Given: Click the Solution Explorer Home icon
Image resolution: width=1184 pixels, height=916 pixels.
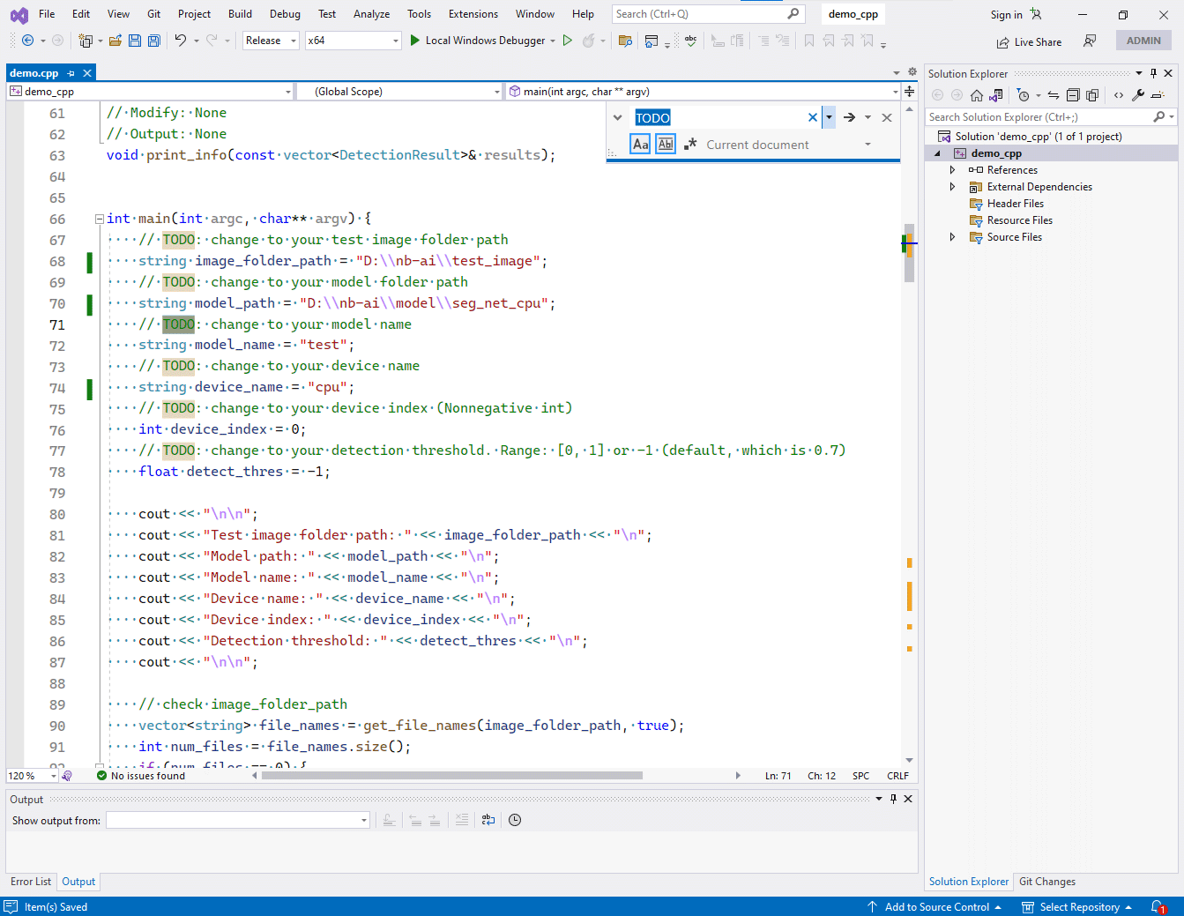Looking at the screenshot, I should [977, 95].
